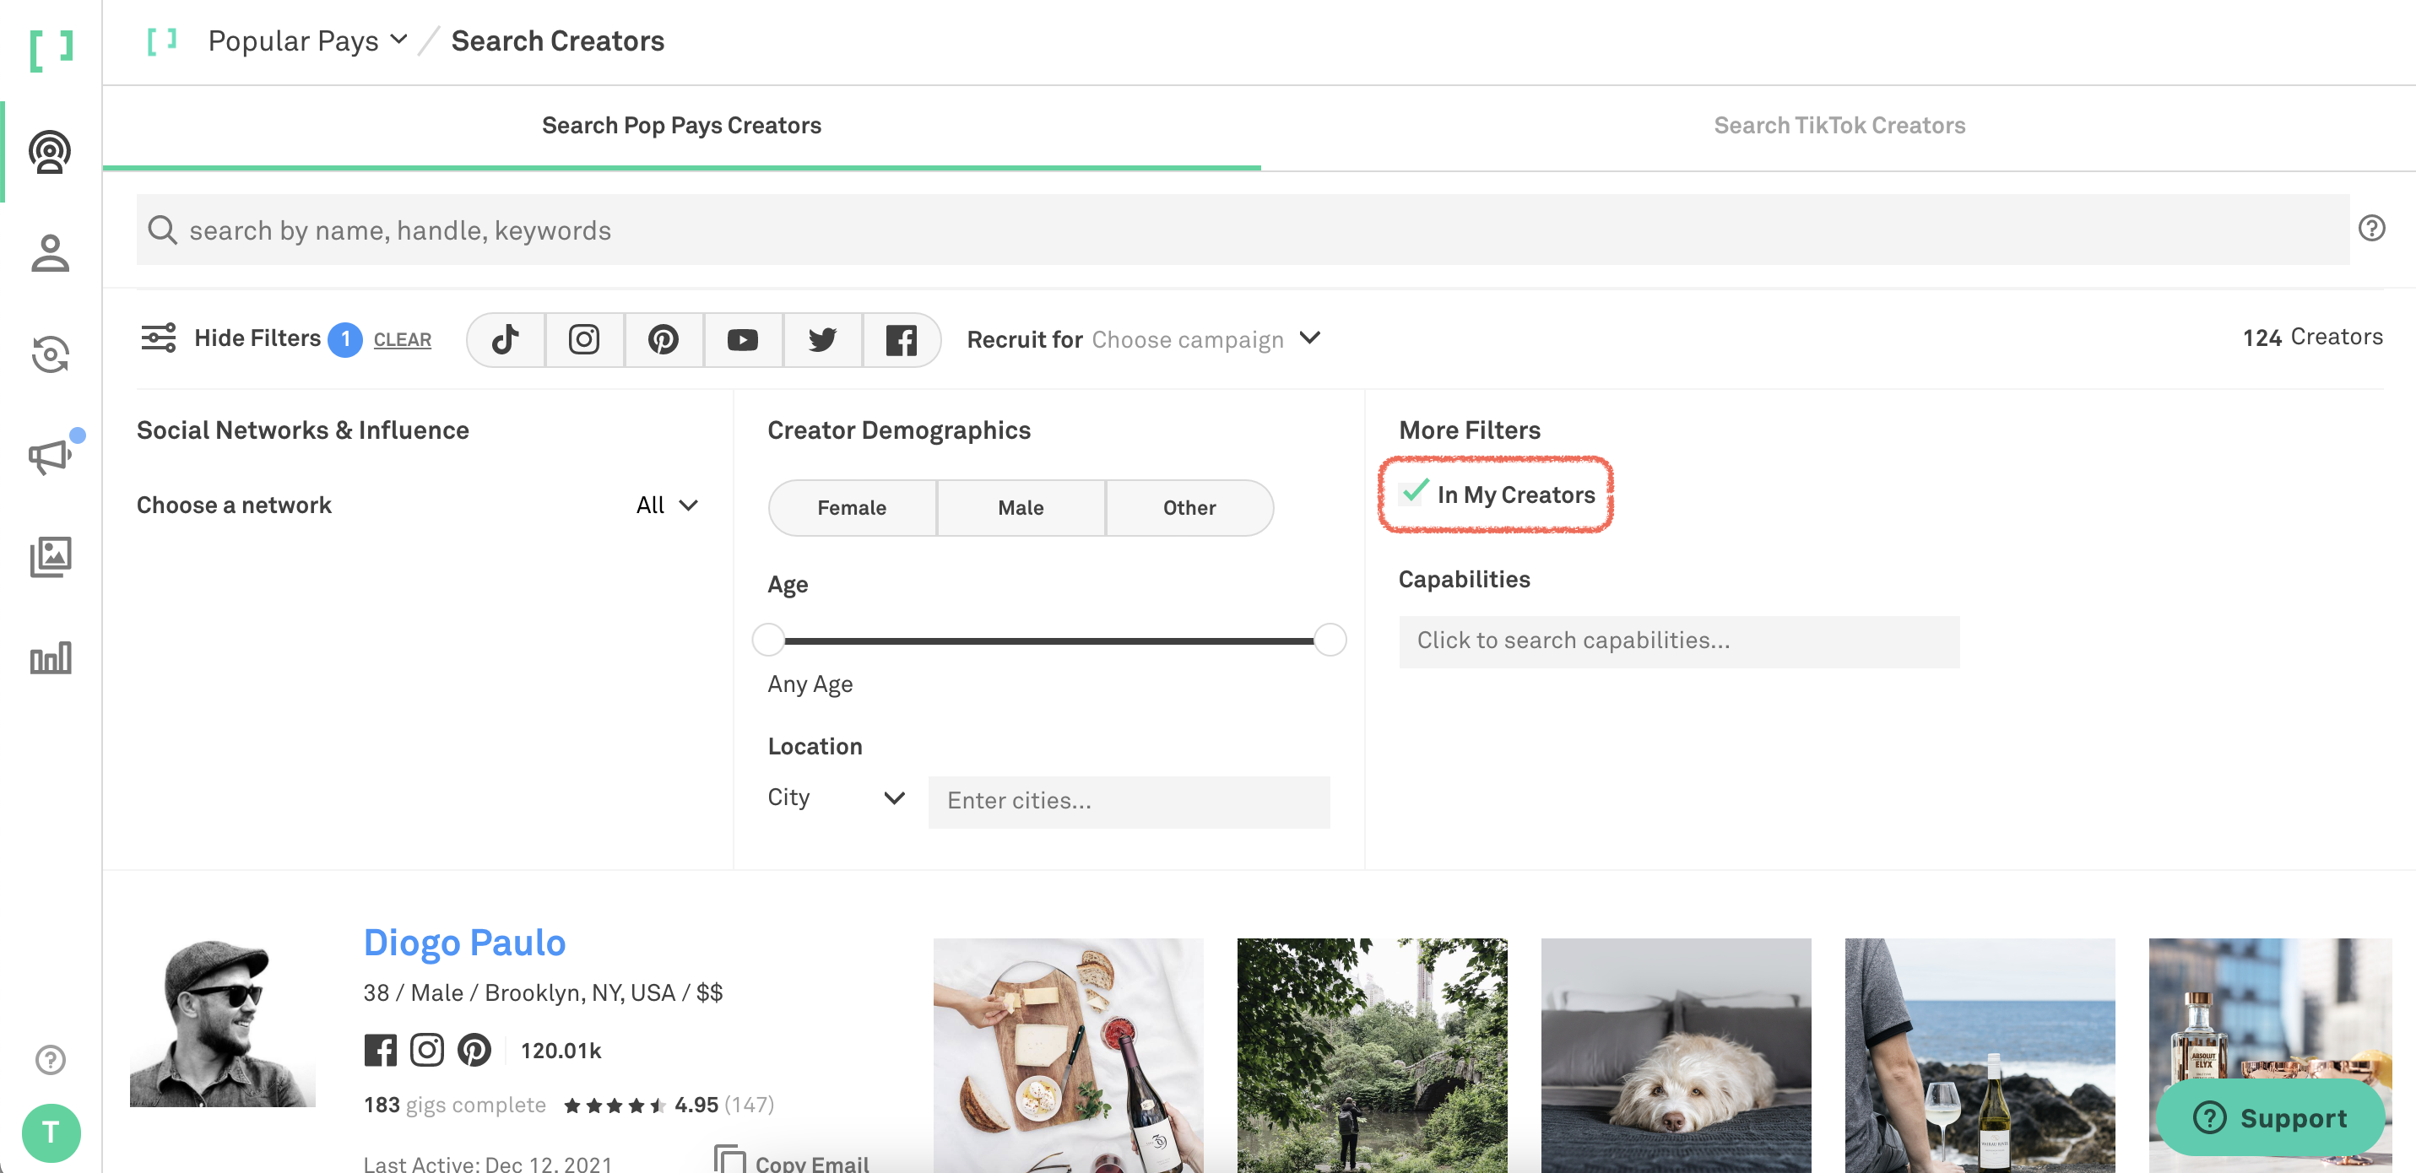Viewport: 2416px width, 1173px height.
Task: Open the Choose a network dropdown
Action: click(666, 505)
